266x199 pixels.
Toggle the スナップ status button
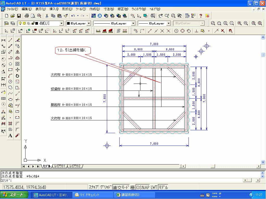click(x=93, y=187)
